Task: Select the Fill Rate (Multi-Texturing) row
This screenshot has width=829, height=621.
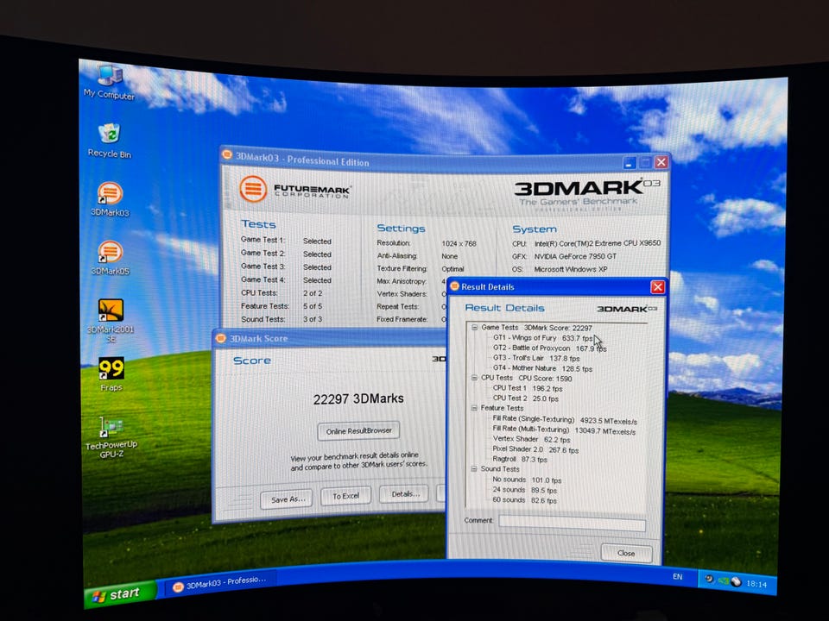Action: (564, 430)
